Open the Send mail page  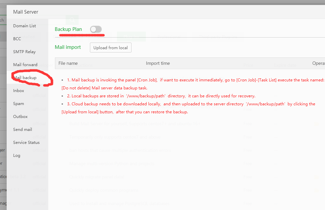click(22, 130)
